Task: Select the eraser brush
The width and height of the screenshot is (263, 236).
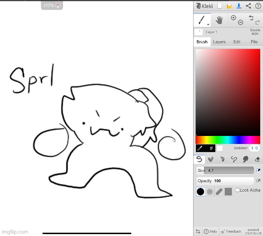Action: tap(257, 159)
